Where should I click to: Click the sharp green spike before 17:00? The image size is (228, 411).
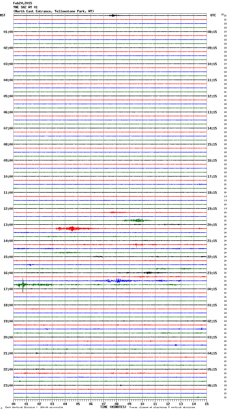click(x=23, y=285)
